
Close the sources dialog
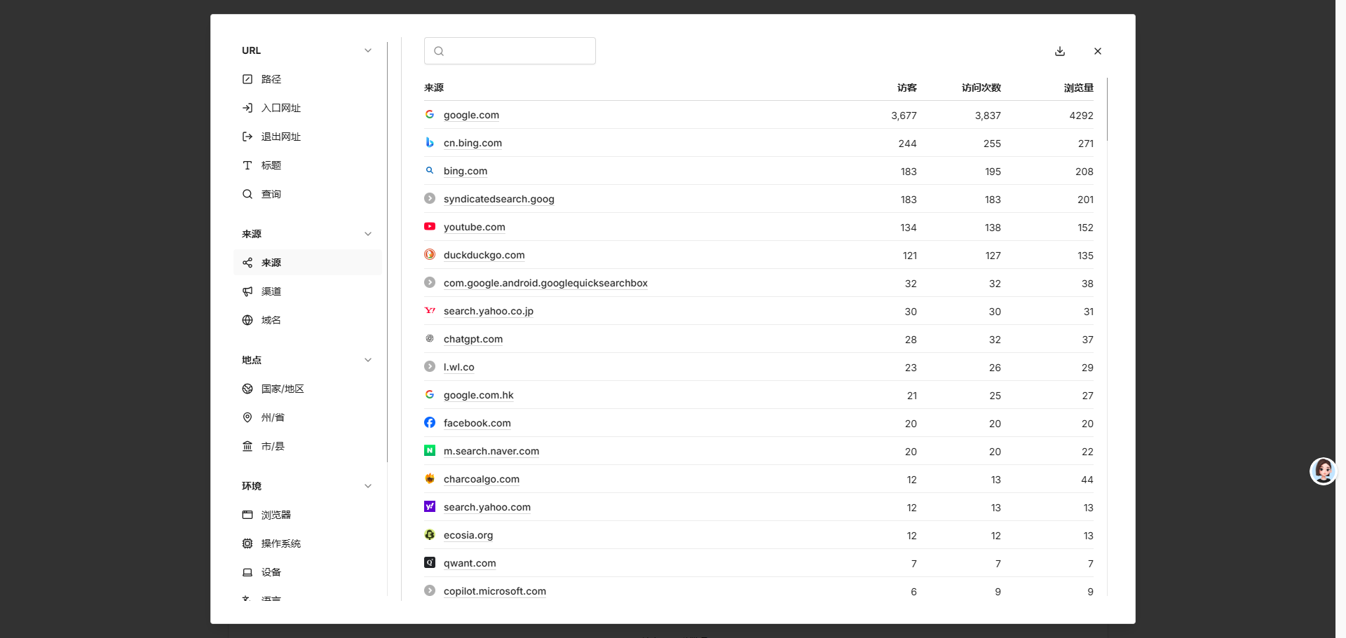1098,51
